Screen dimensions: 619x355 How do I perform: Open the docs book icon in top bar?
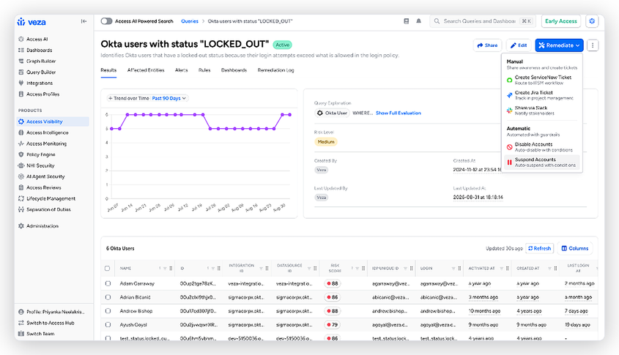(x=407, y=21)
